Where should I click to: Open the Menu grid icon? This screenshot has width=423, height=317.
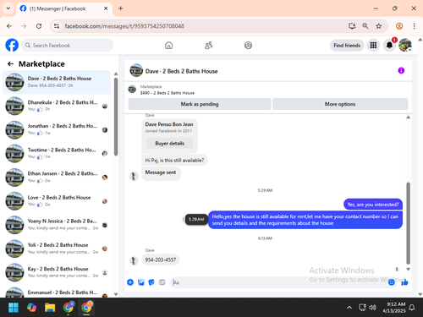373,45
